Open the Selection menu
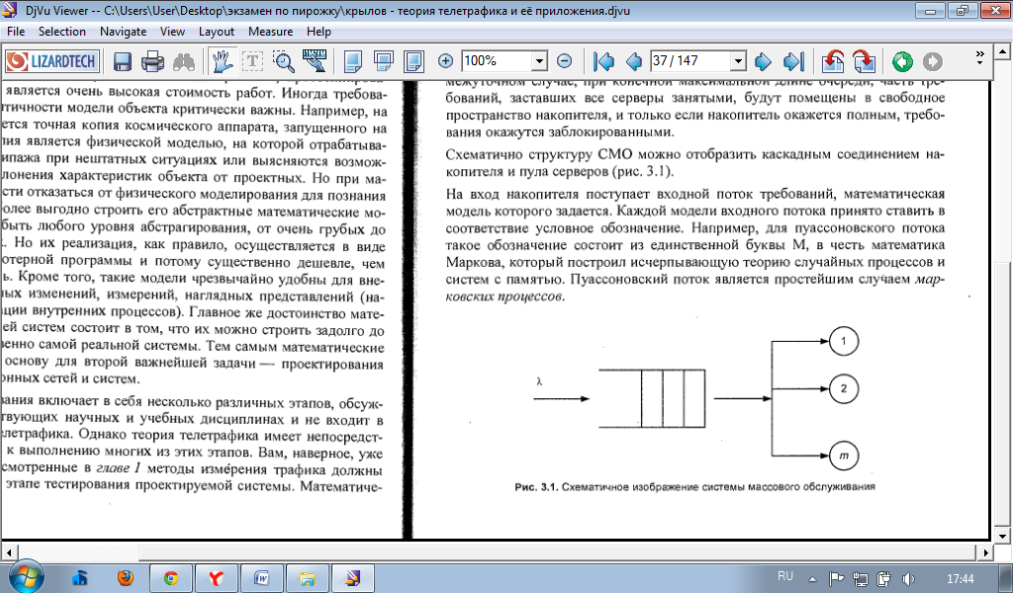This screenshot has height=593, width=1013. pos(61,32)
